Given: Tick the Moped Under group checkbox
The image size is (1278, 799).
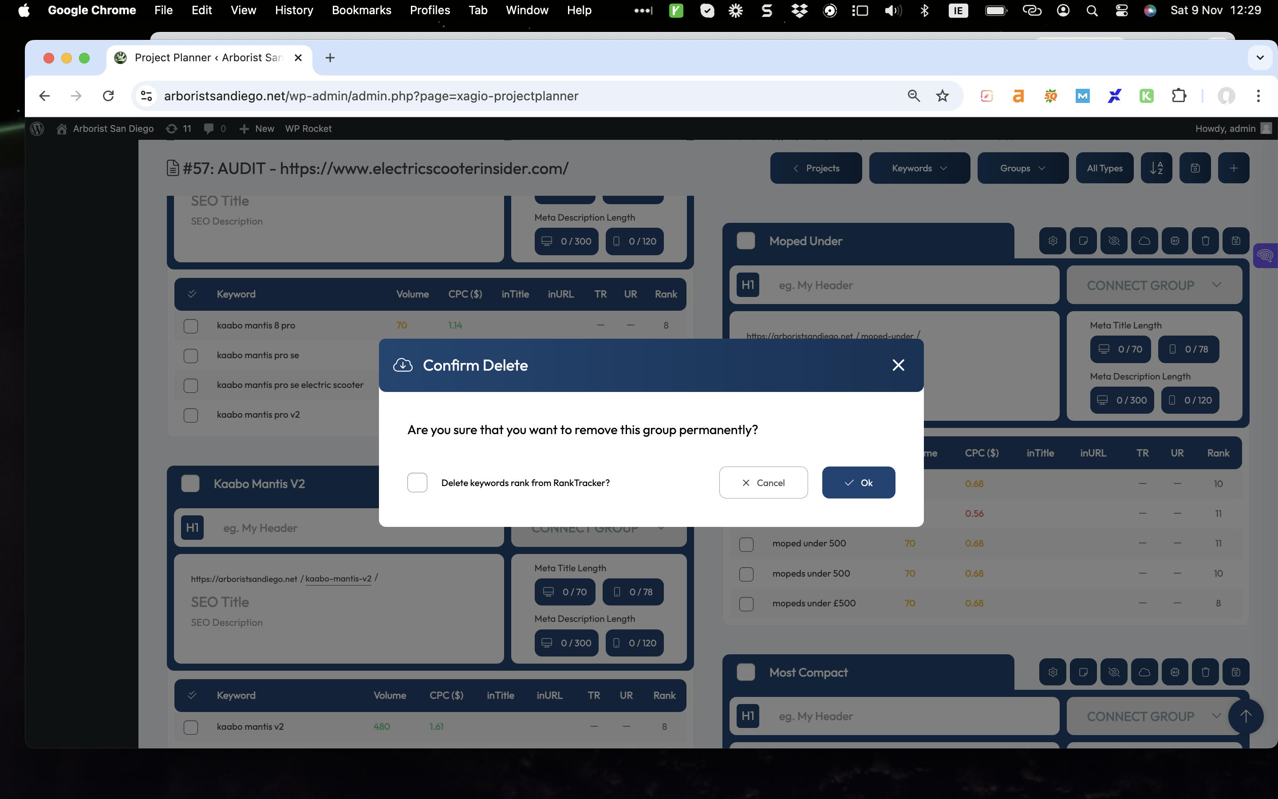Looking at the screenshot, I should point(745,241).
